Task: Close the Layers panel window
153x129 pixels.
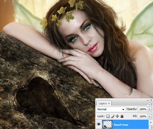Action: coord(151,100)
